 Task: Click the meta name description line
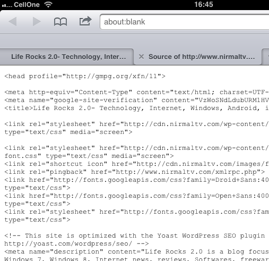coord(136,252)
